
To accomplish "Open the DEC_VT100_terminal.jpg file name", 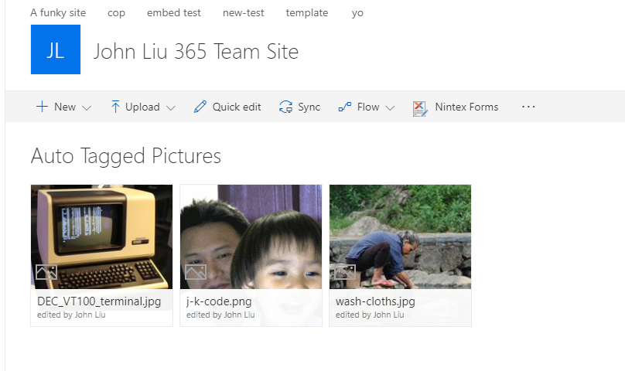I will (x=89, y=301).
